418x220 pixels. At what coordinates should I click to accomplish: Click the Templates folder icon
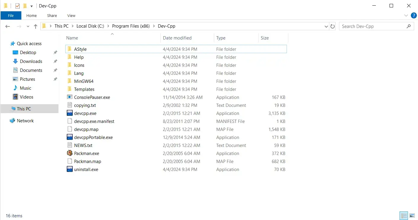pos(70,89)
